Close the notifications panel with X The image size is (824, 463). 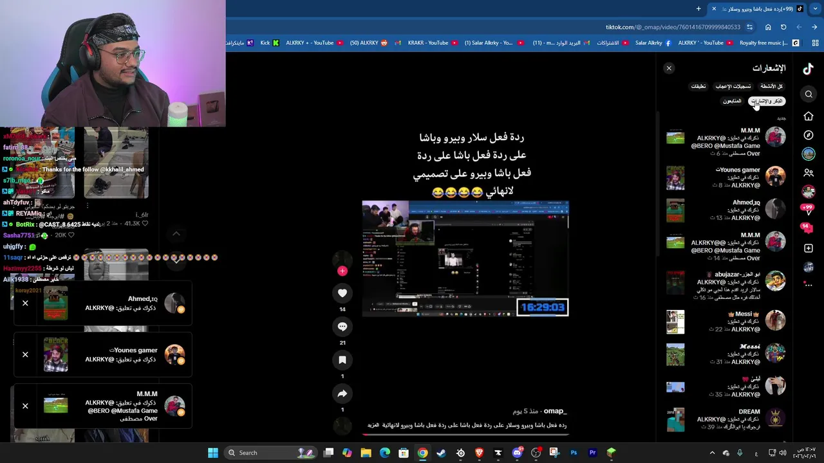(669, 68)
